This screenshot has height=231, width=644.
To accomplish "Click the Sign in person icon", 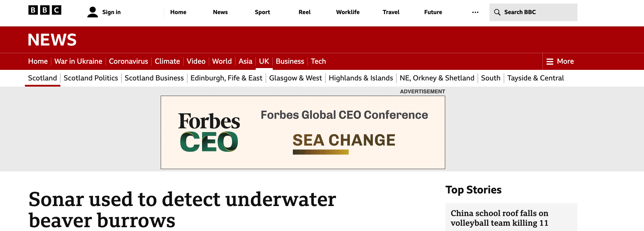I will coord(93,12).
